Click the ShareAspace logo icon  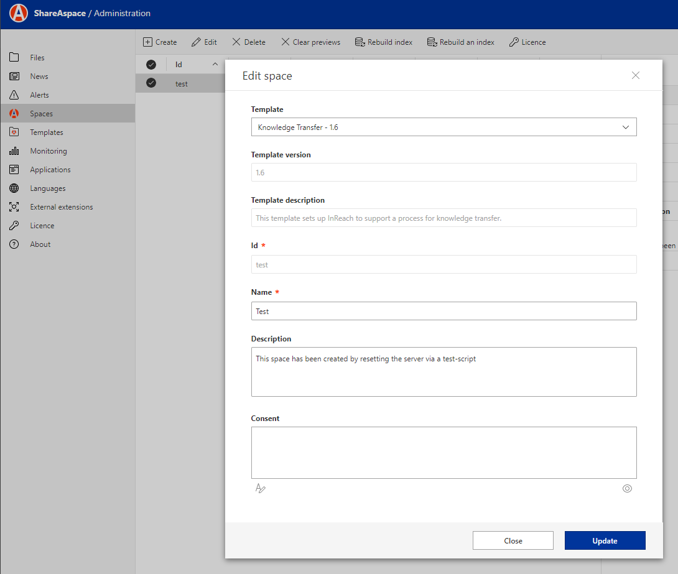(x=19, y=13)
